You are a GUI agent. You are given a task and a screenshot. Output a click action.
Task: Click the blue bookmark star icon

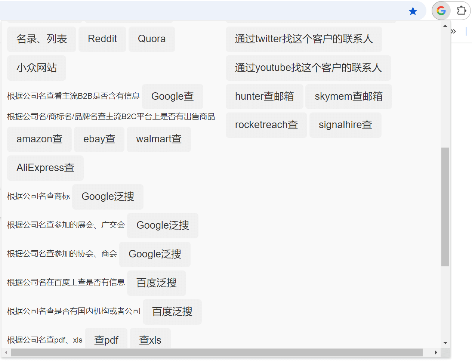point(413,11)
